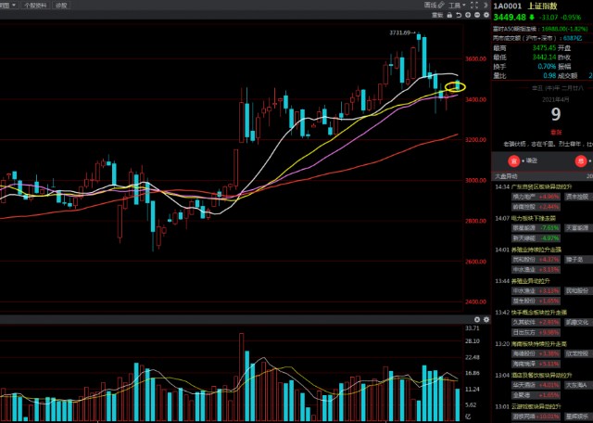
Task: Click the green down arrow beside 3449.48
Action: coord(533,17)
